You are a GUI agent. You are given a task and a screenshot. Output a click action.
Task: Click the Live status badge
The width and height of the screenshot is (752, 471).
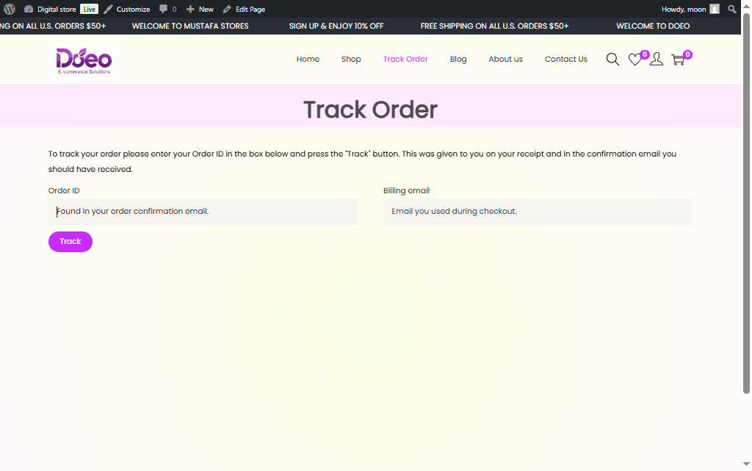[89, 9]
